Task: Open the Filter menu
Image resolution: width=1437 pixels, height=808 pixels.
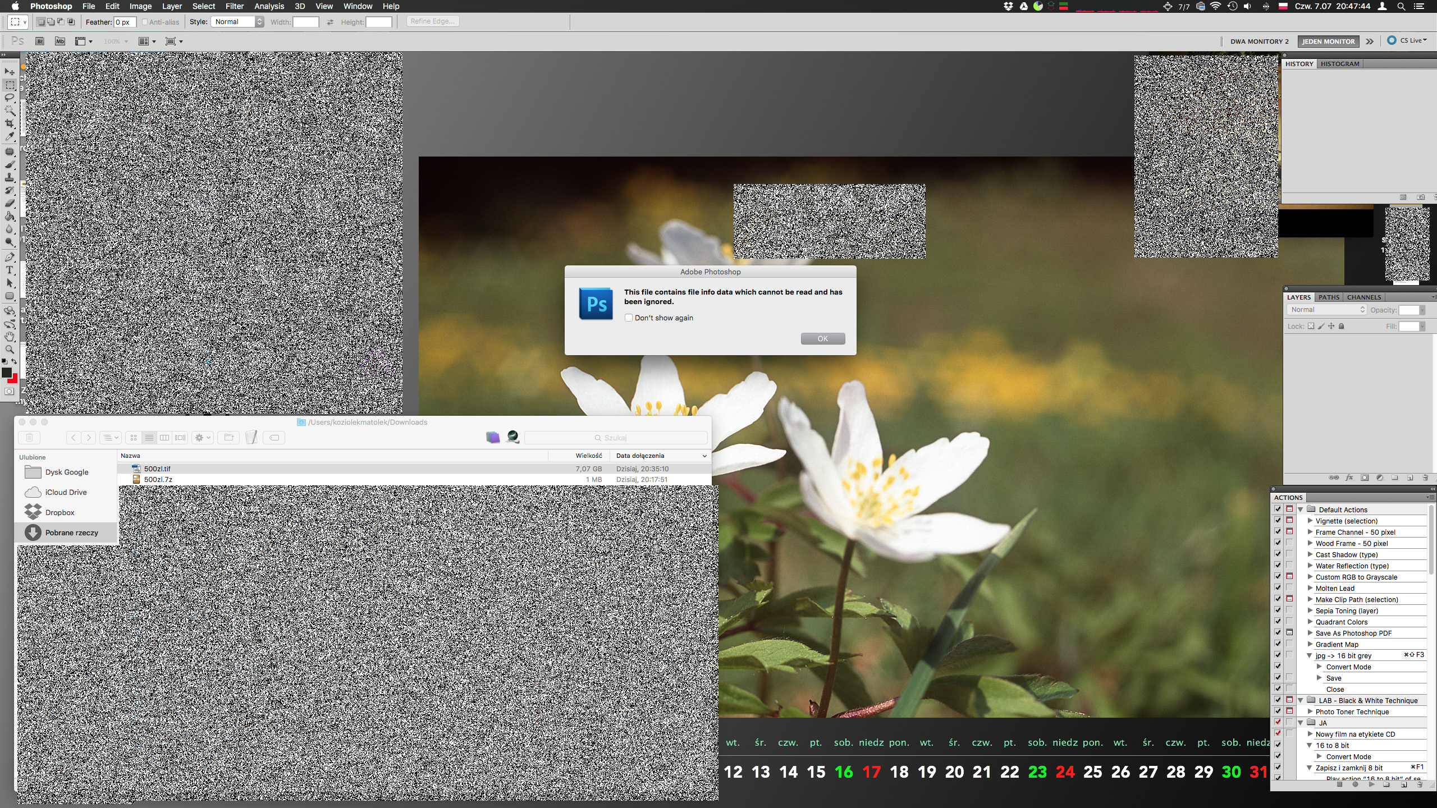Action: (234, 6)
